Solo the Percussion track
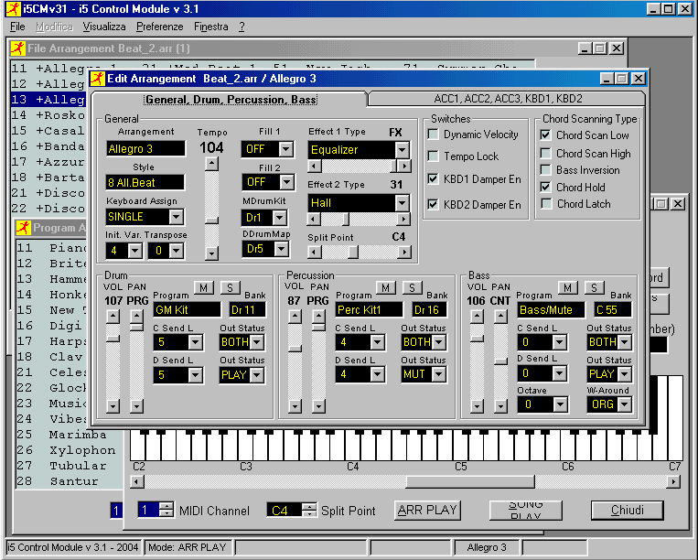The image size is (698, 560). [413, 288]
